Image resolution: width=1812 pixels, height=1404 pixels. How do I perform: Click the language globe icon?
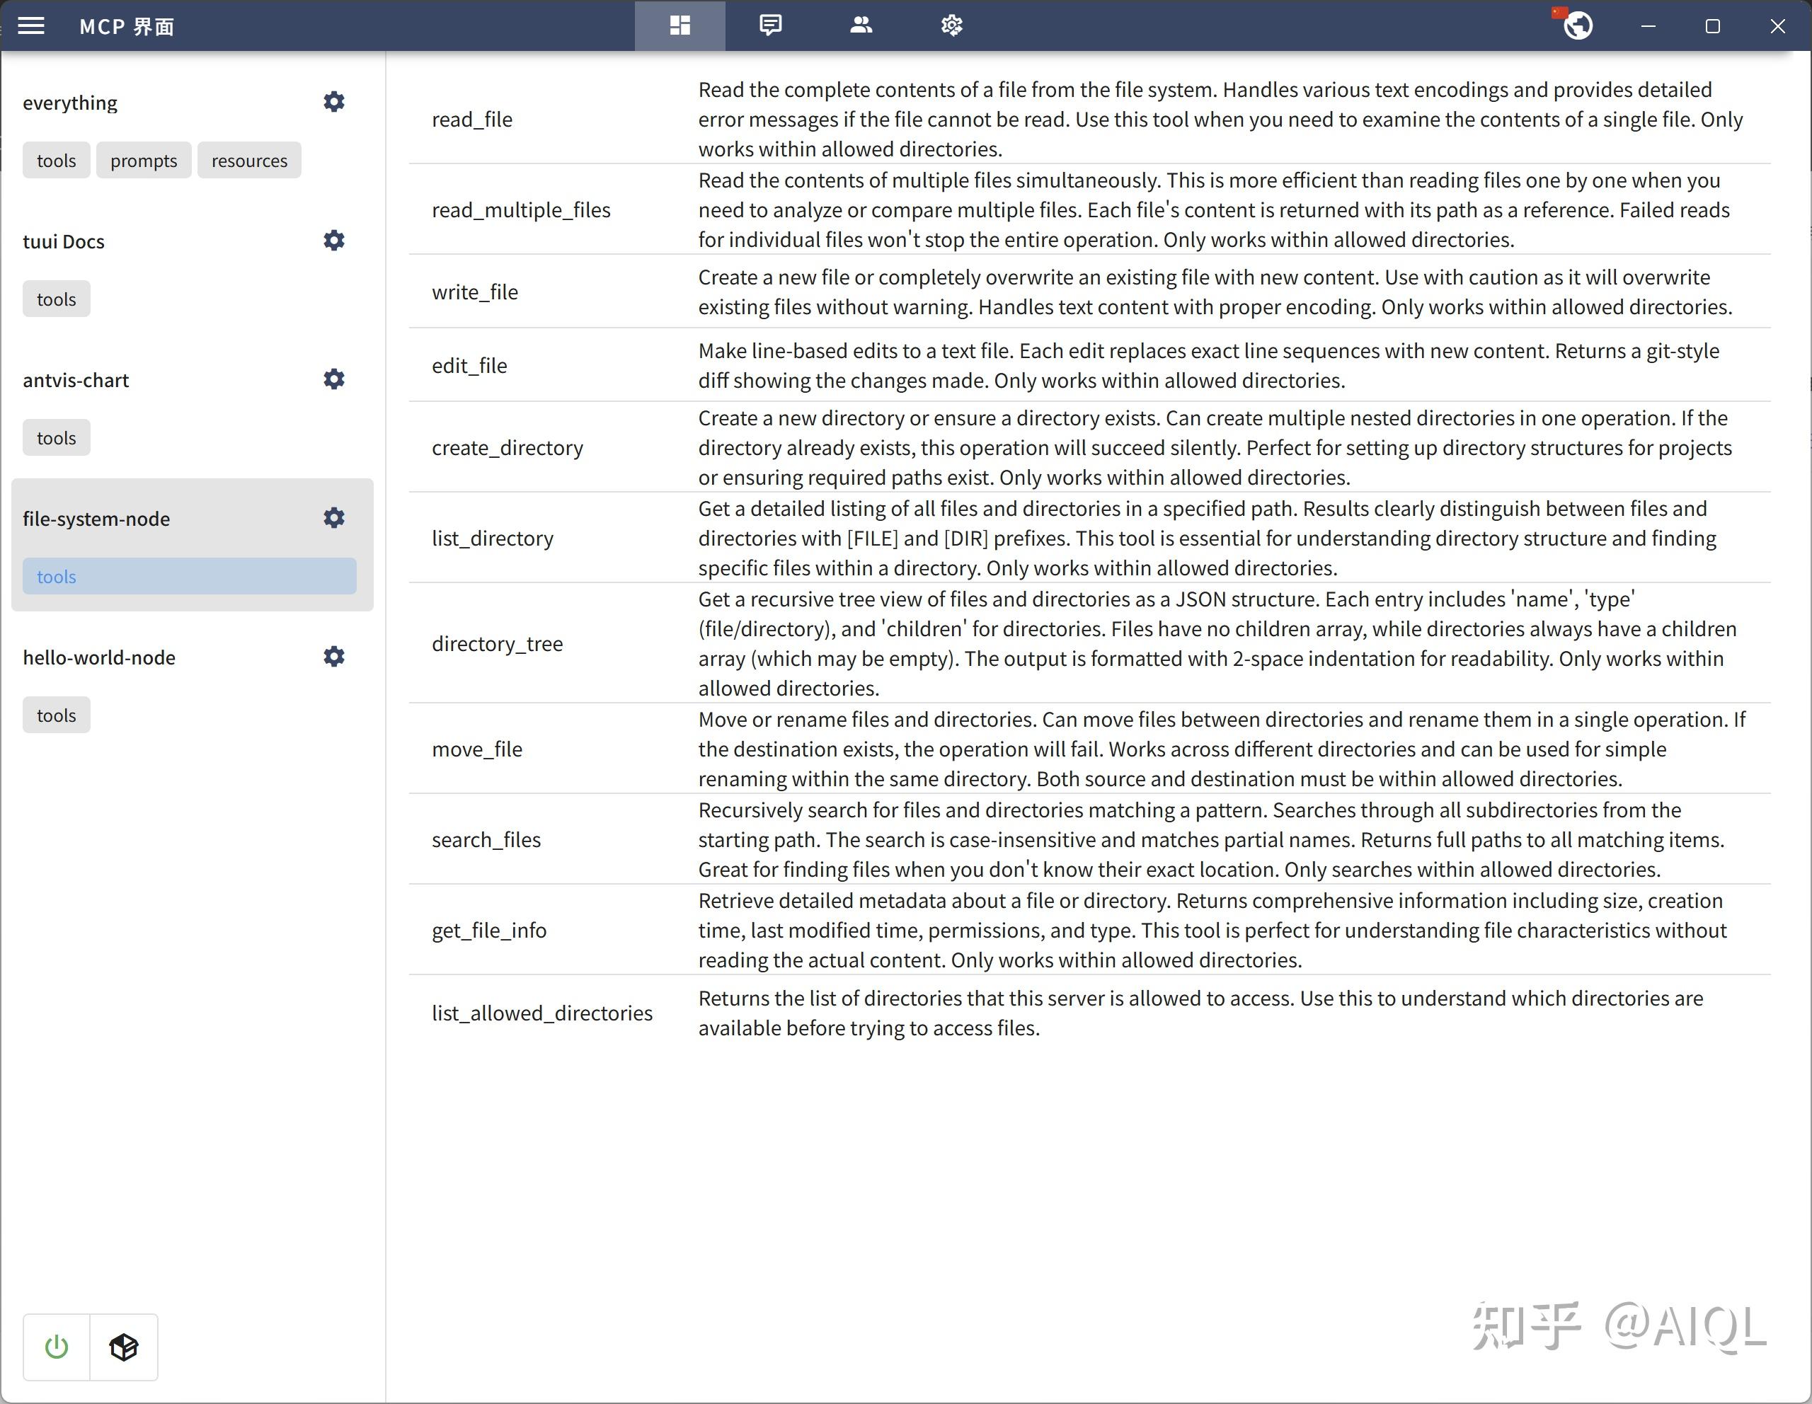(x=1576, y=25)
